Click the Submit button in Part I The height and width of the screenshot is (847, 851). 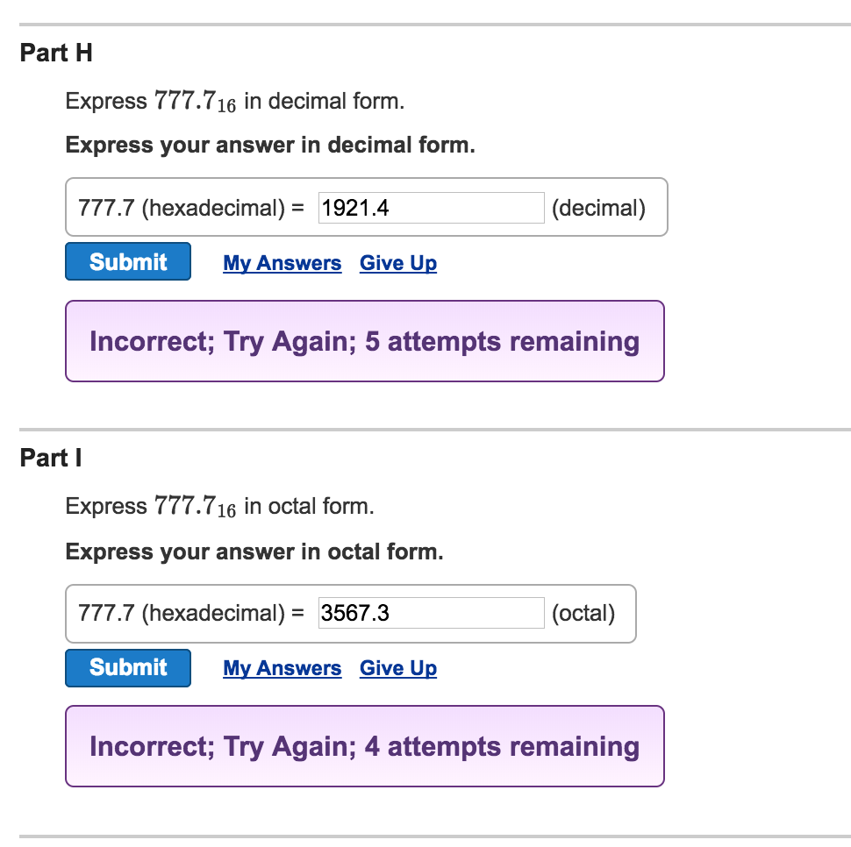pyautogui.click(x=127, y=667)
